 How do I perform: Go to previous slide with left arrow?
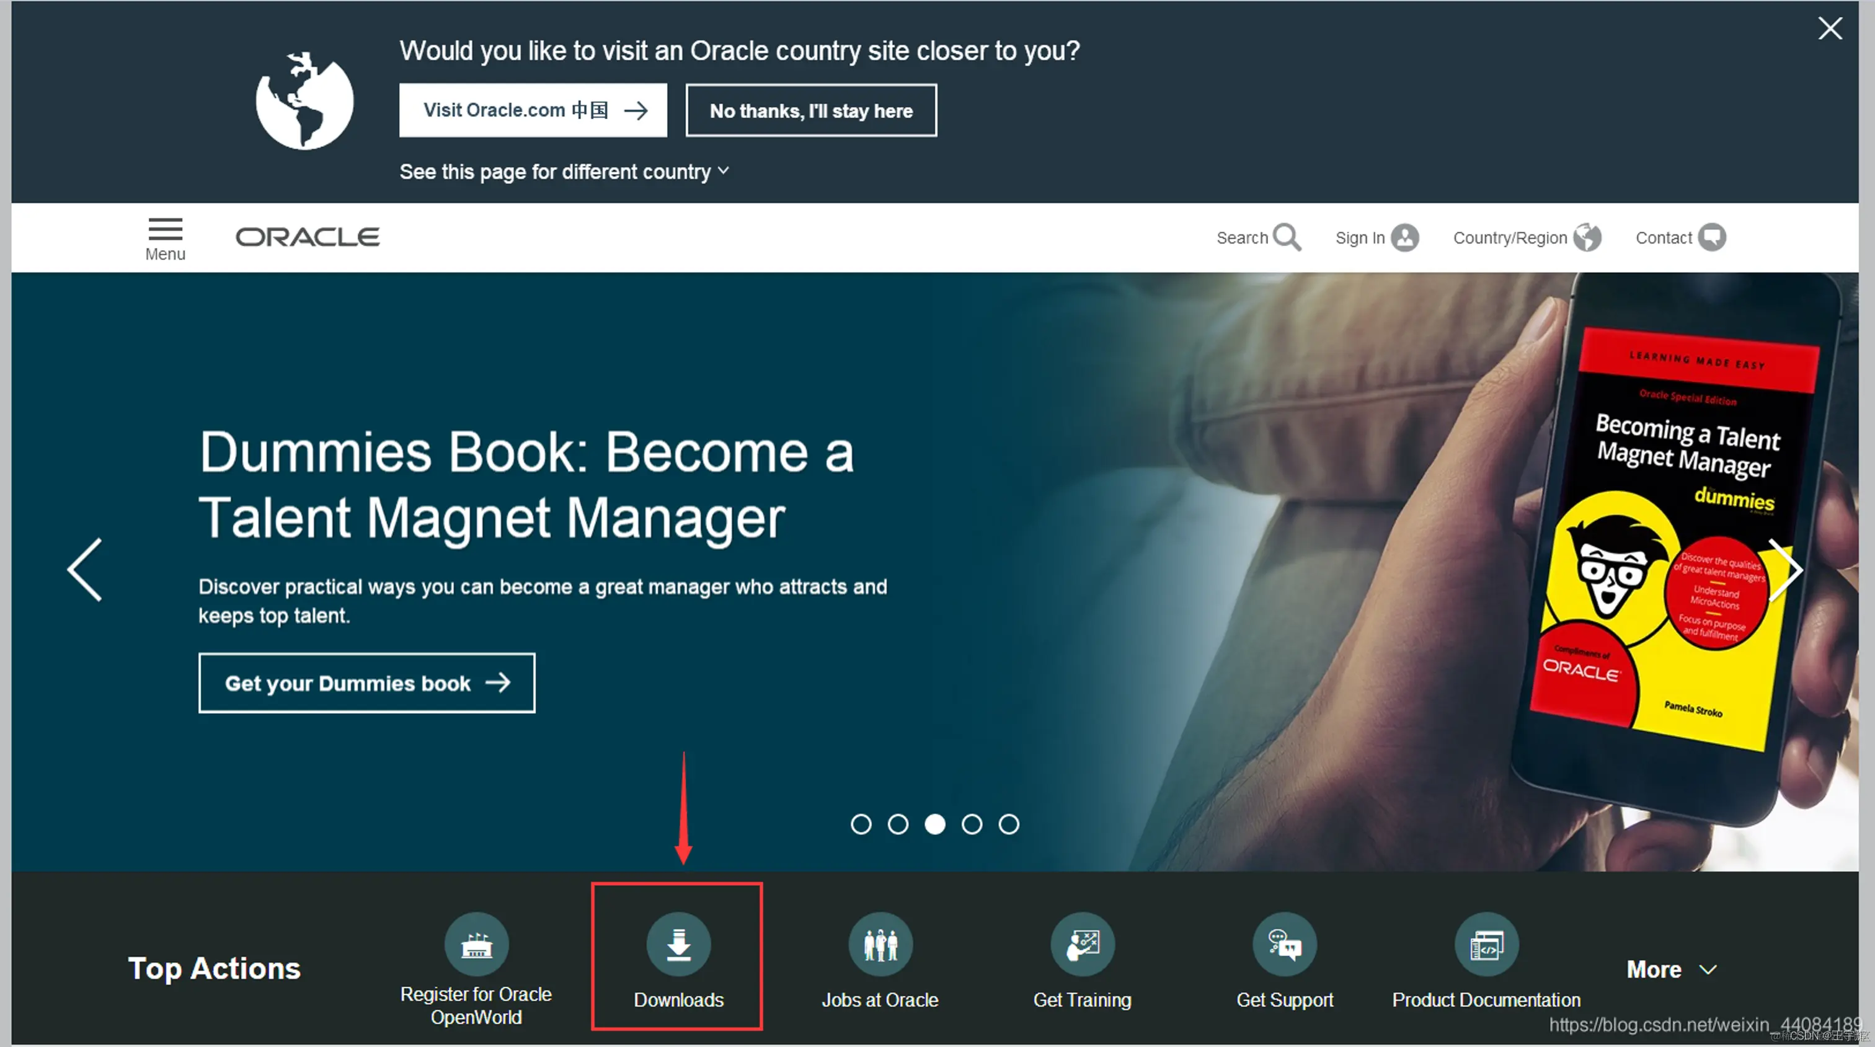[x=85, y=570]
